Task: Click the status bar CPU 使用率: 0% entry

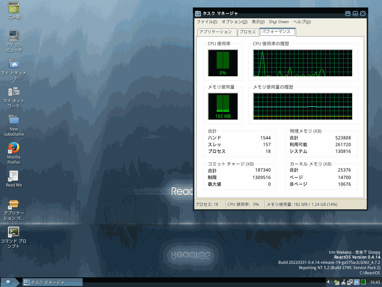Action: [244, 204]
